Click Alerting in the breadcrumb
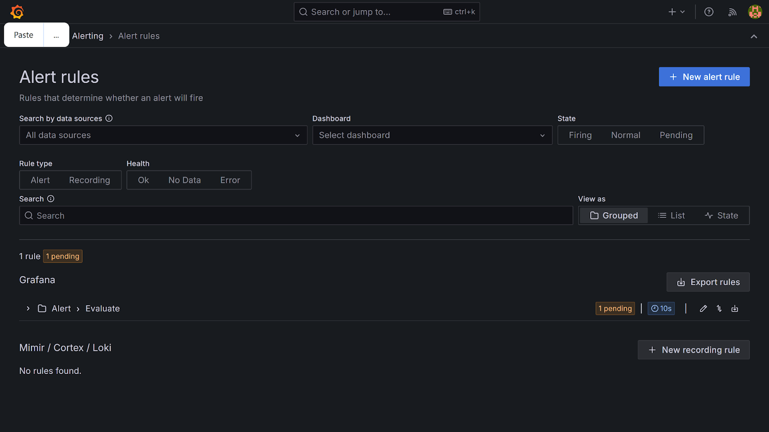 (x=87, y=36)
